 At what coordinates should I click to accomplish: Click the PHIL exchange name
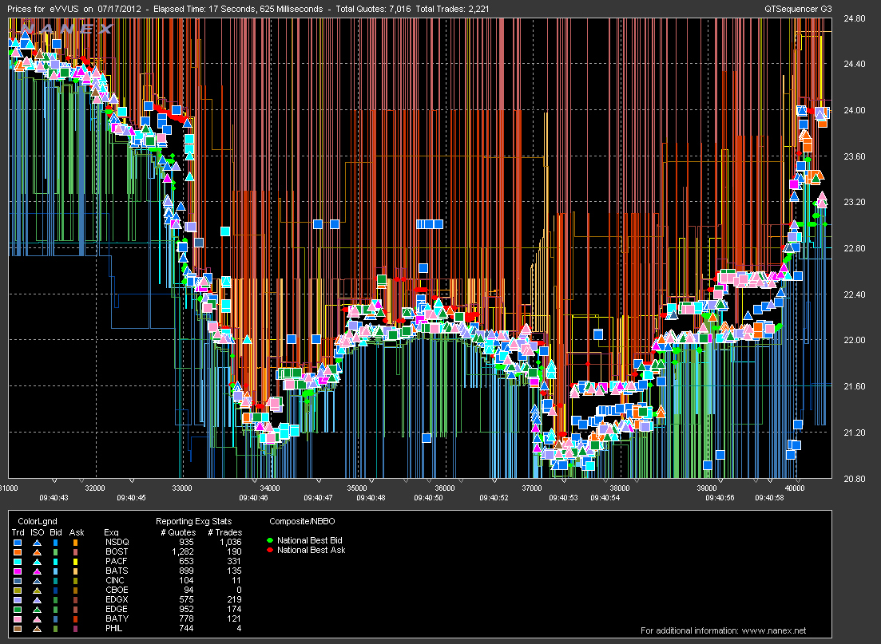[x=114, y=628]
